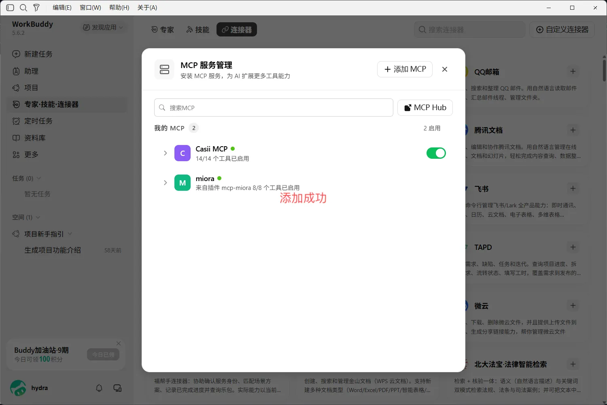Add the 腾讯文档 connector with plus
Screen dimensions: 607x405
(x=573, y=130)
